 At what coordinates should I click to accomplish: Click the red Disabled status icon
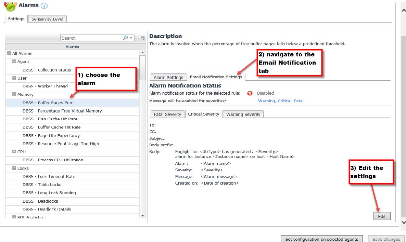pos(250,93)
